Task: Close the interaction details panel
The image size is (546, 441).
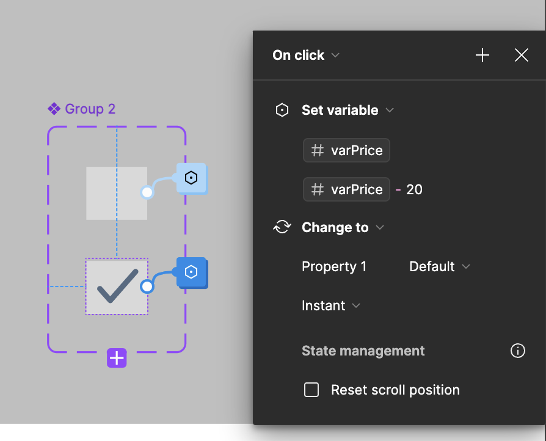Action: pyautogui.click(x=522, y=55)
